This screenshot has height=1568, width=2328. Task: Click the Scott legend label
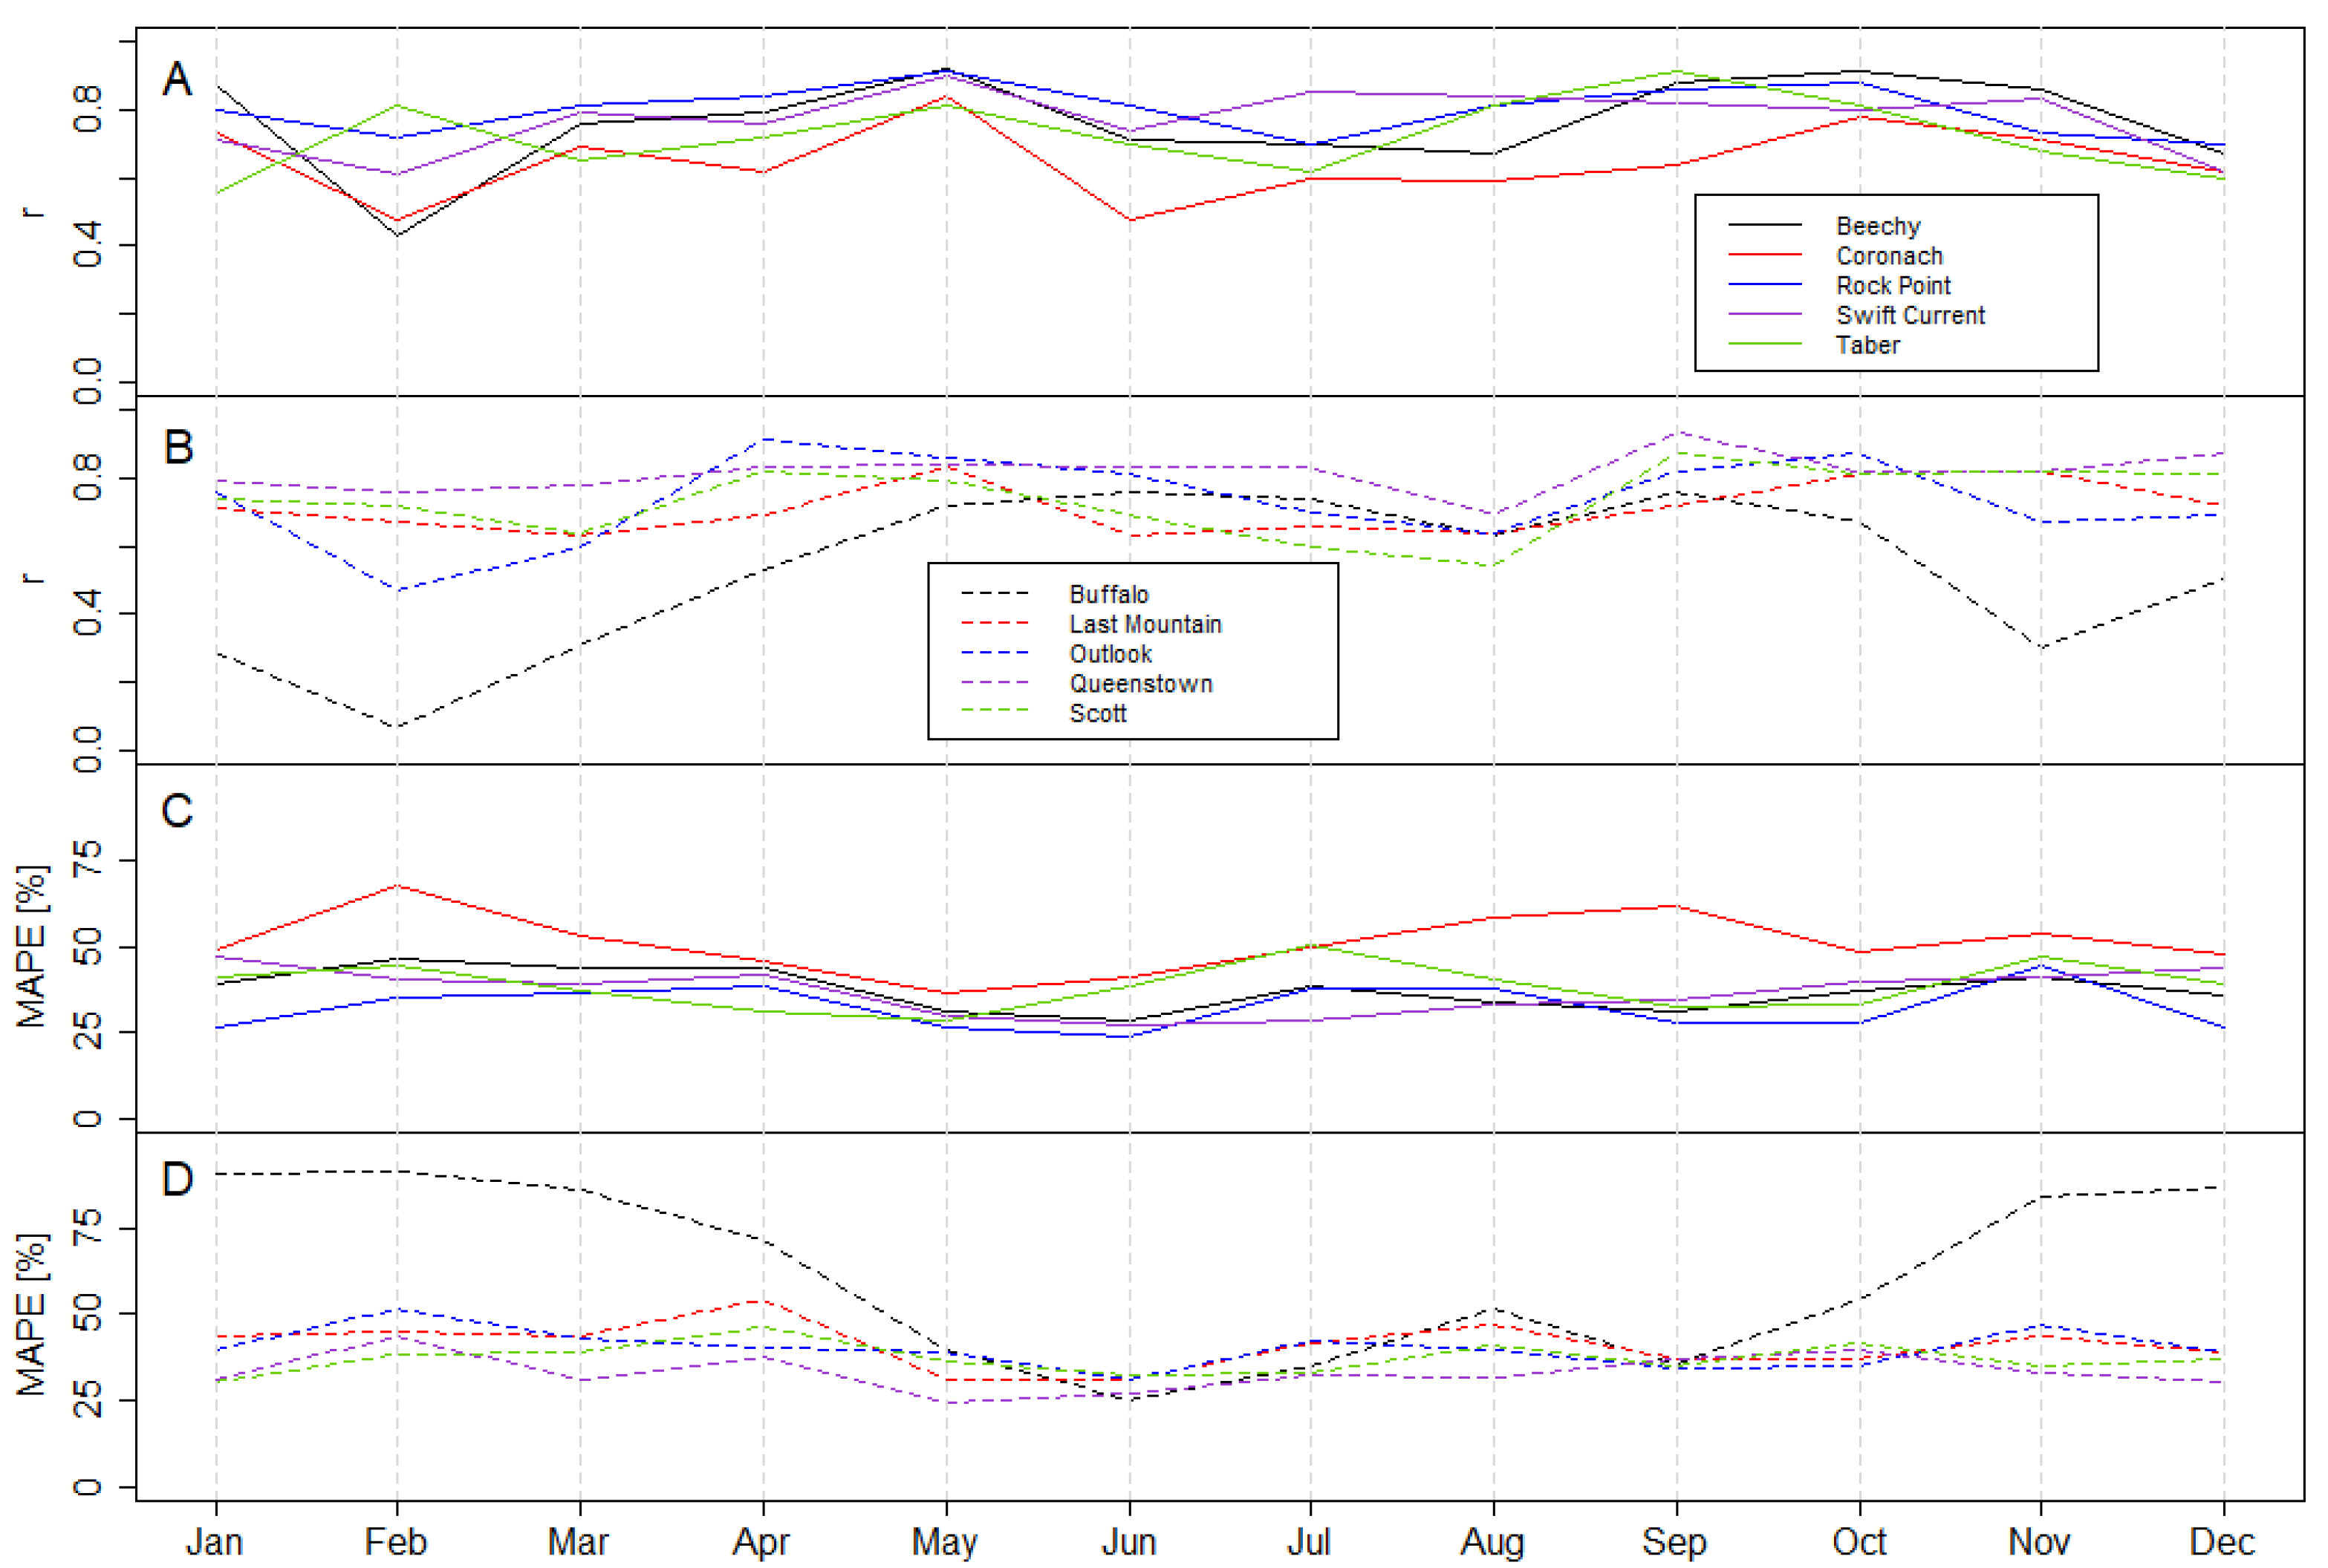pyautogui.click(x=1097, y=714)
